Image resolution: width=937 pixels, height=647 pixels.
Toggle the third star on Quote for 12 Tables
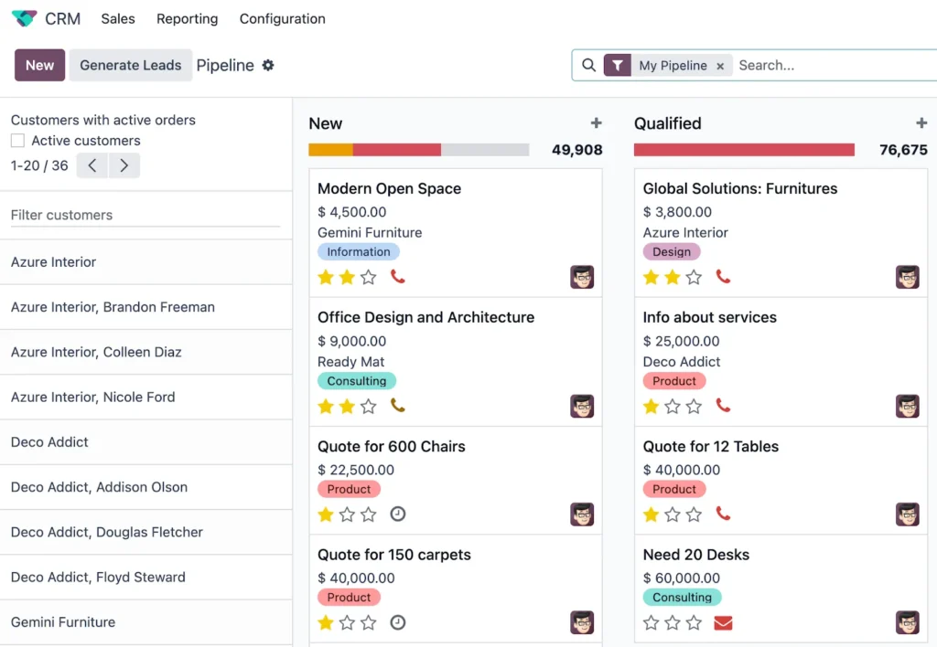694,514
